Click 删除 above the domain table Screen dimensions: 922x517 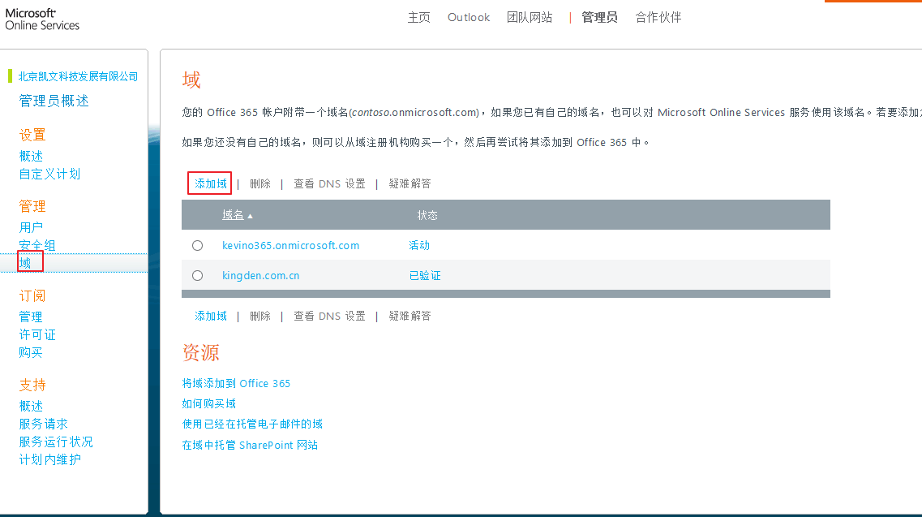(x=260, y=183)
